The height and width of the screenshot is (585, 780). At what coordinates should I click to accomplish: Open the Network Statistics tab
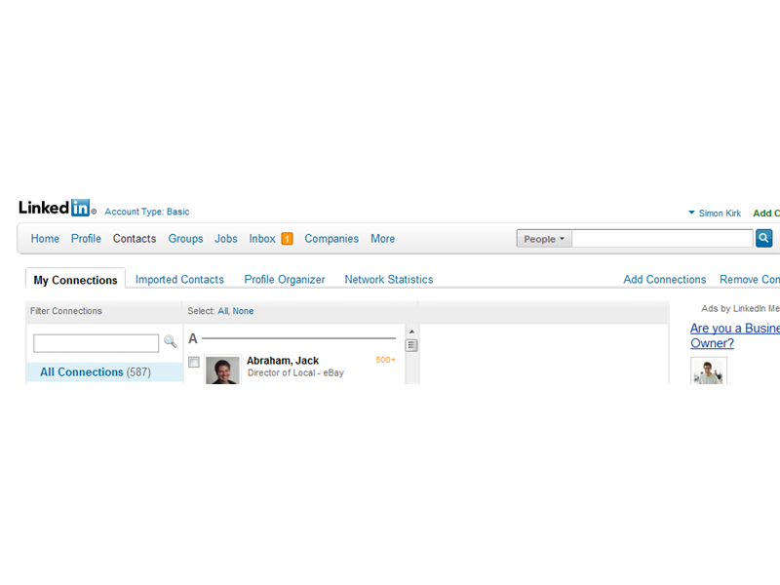pos(388,279)
